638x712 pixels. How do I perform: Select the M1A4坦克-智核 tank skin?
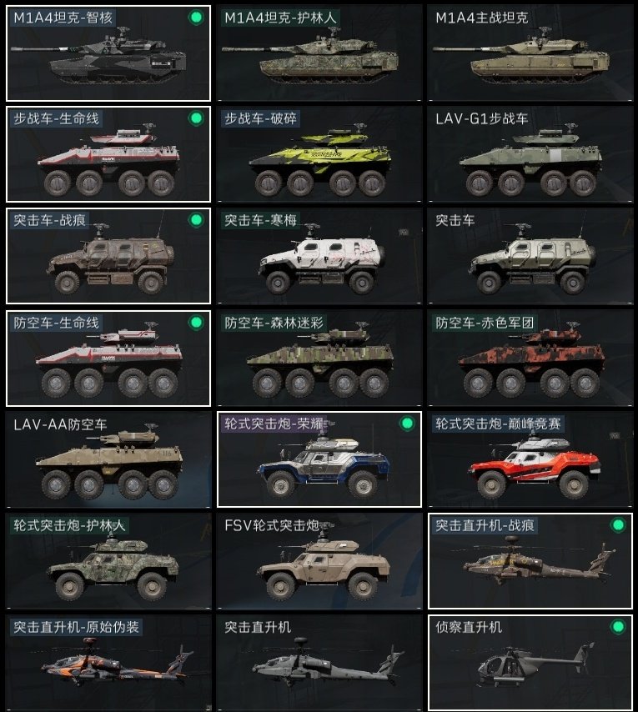(x=108, y=53)
